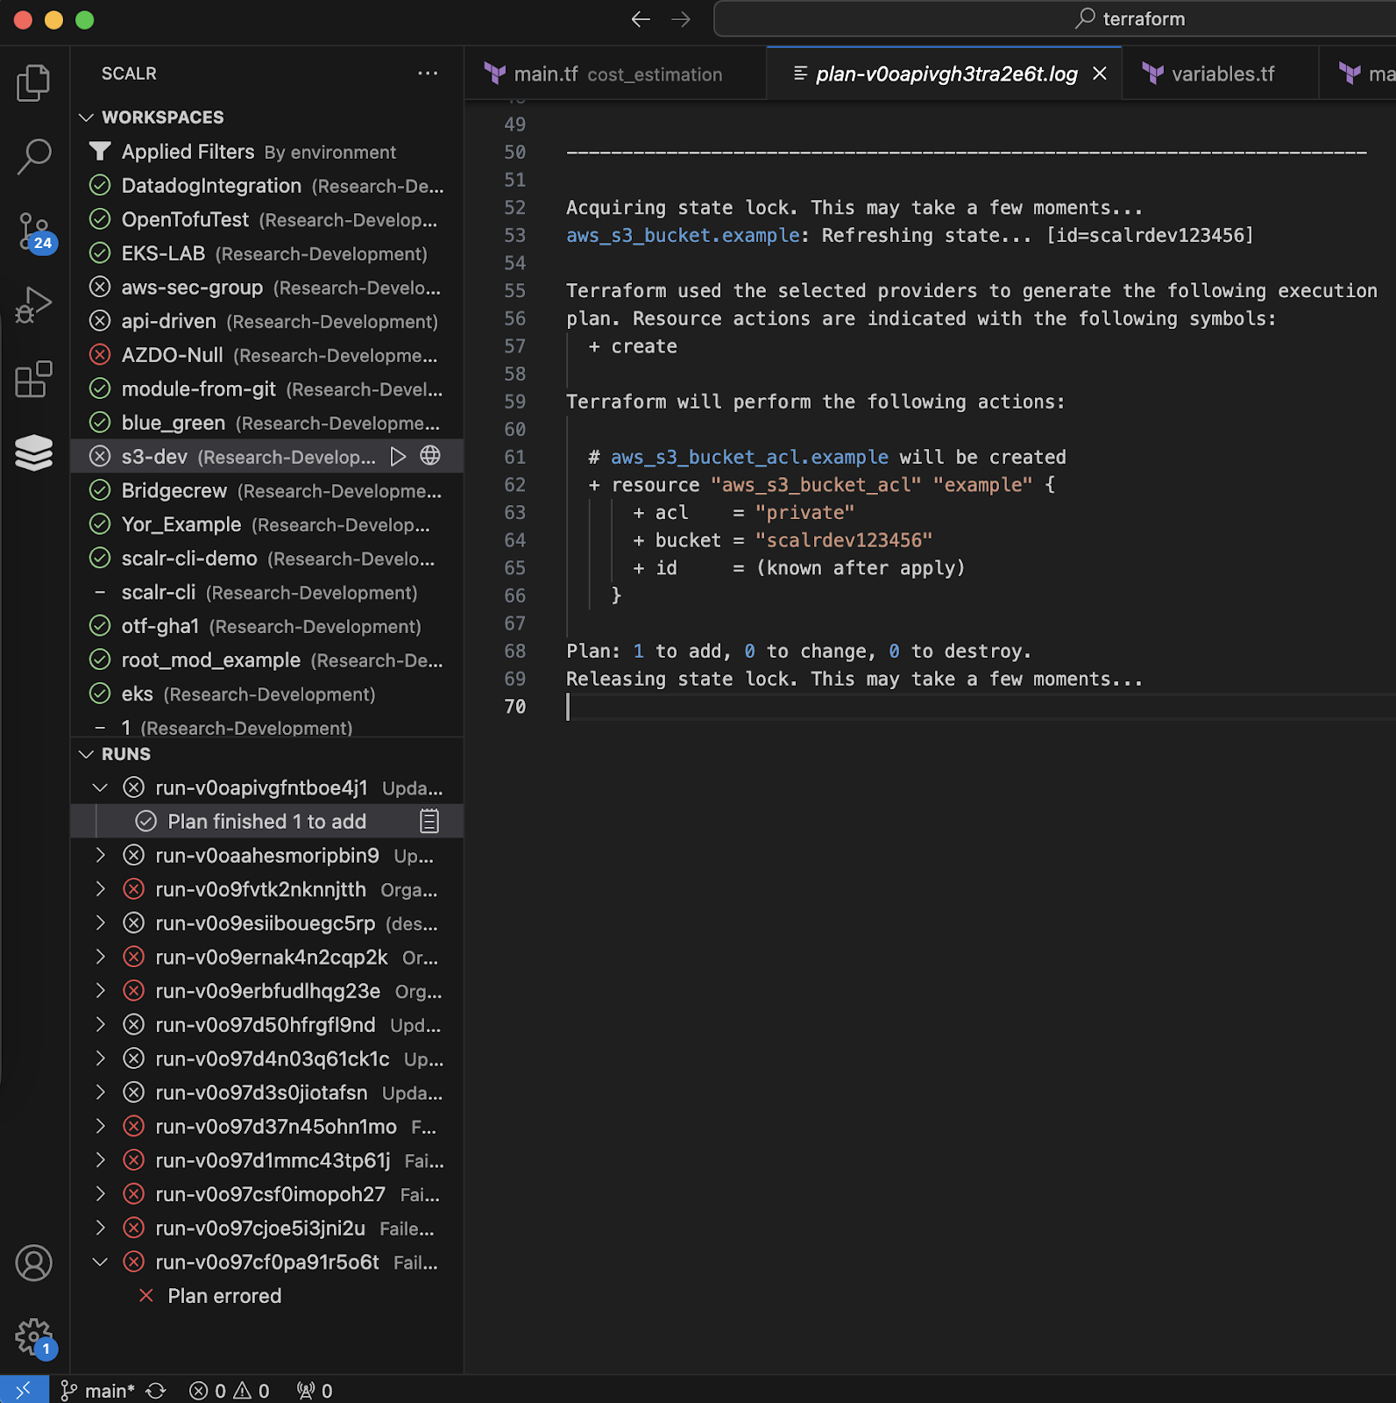Open errors and warnings status entry

230,1391
